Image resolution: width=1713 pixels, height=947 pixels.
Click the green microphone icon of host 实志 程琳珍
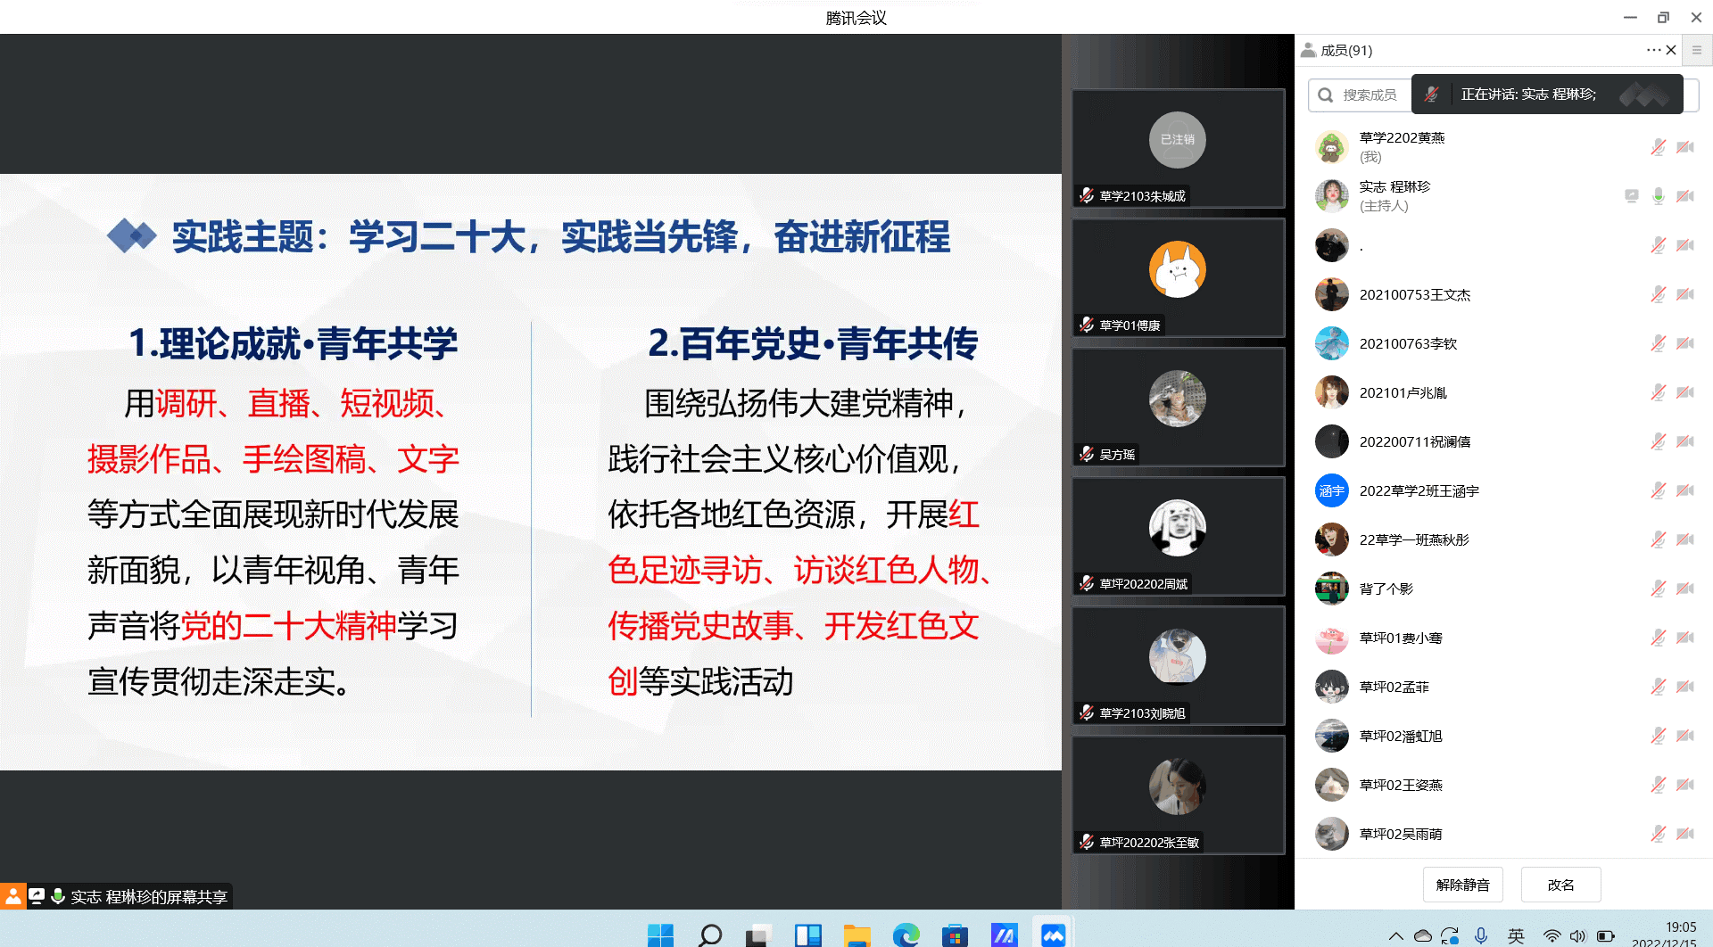(1658, 196)
